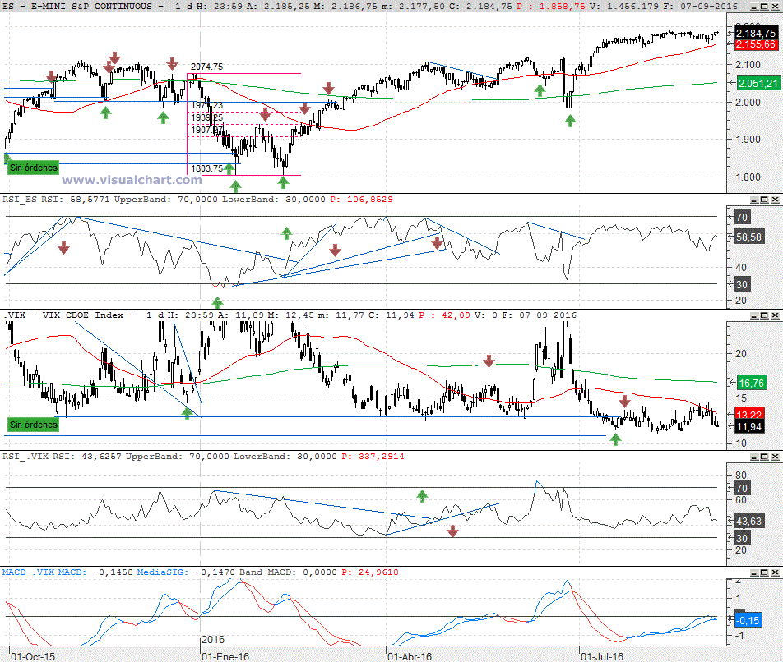Click the 'Sin órdenes' label on the ES chart
783x662 pixels.
(34, 168)
